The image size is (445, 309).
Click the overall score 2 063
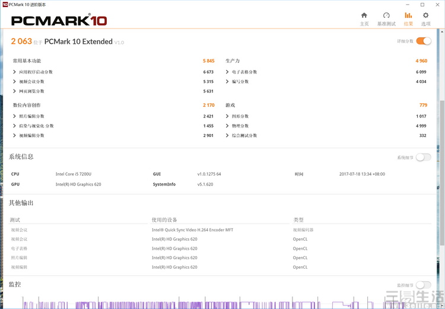click(21, 42)
